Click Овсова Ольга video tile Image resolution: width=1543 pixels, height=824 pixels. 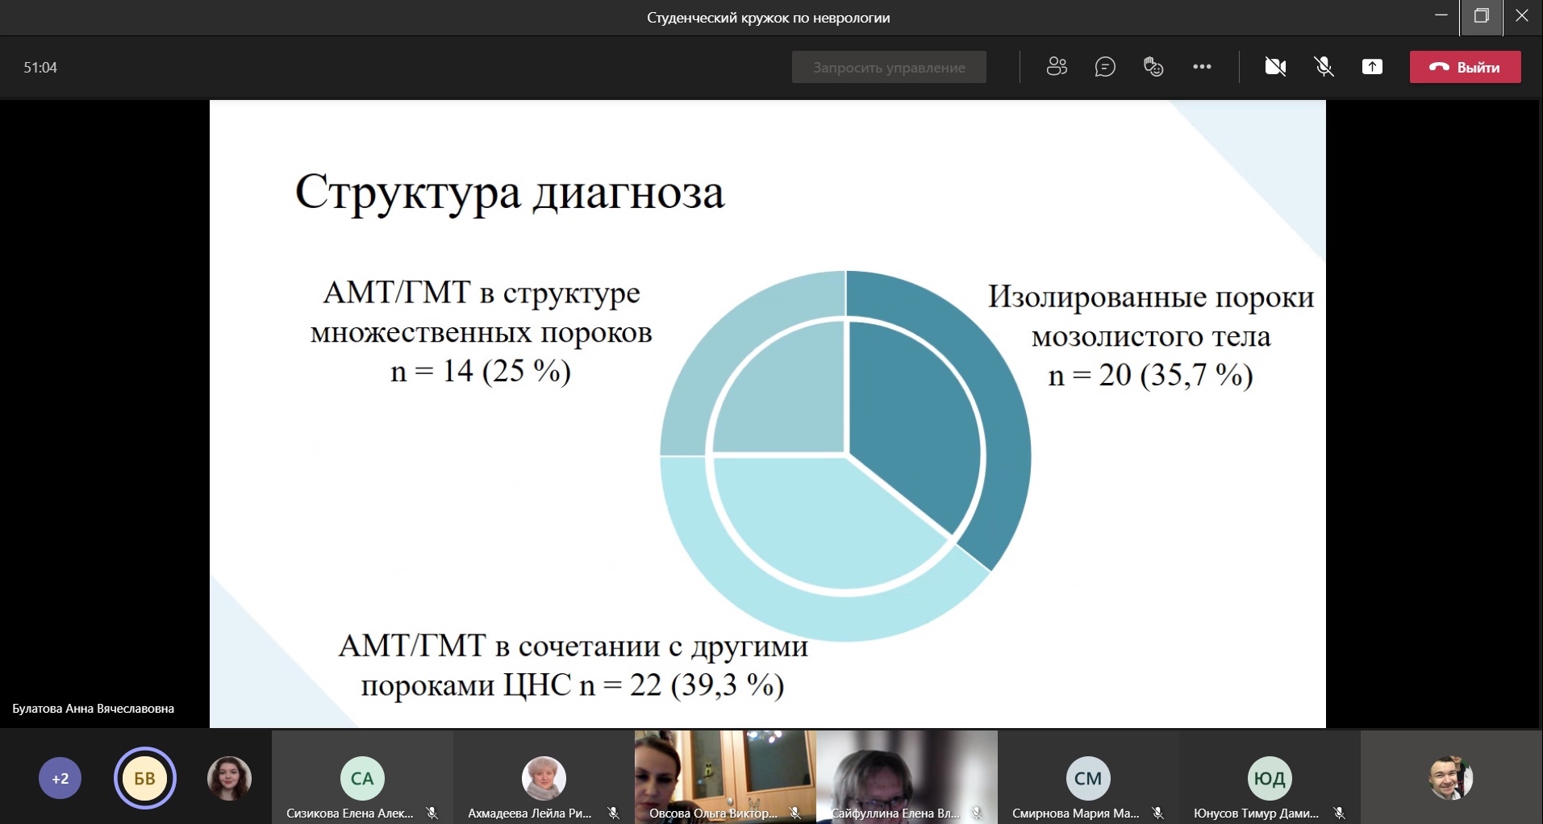tap(725, 774)
